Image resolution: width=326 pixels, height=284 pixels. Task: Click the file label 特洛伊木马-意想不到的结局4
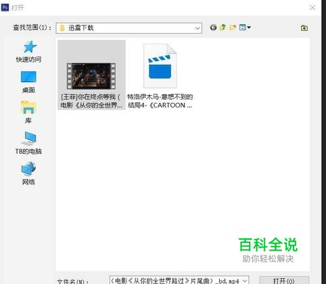point(160,101)
